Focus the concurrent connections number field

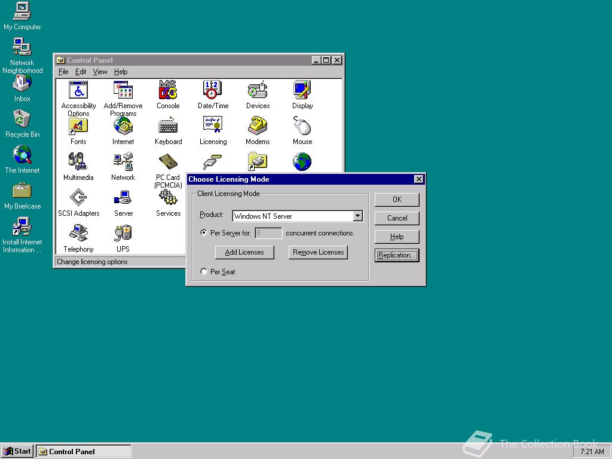268,233
